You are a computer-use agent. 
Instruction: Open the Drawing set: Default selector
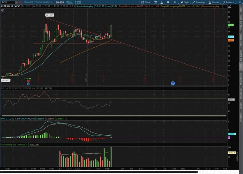tap(227, 172)
